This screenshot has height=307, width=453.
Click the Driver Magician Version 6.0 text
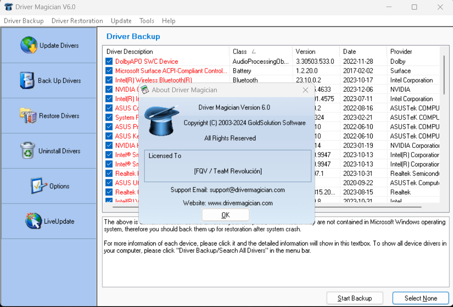234,108
